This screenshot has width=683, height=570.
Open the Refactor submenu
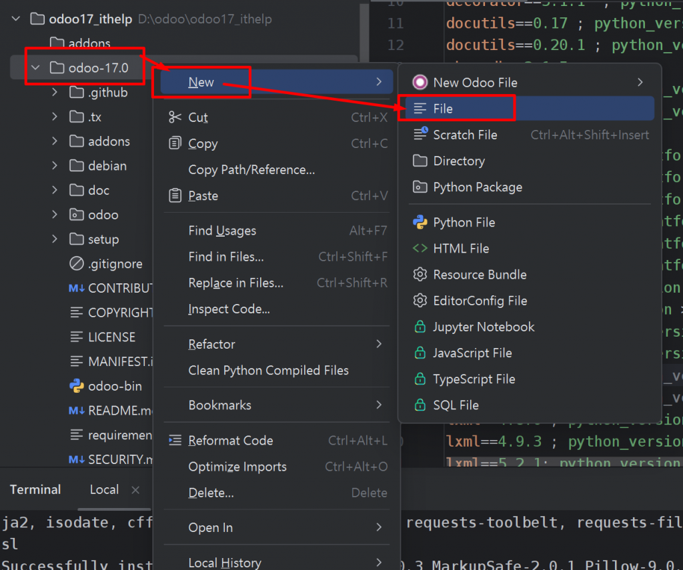tap(277, 344)
